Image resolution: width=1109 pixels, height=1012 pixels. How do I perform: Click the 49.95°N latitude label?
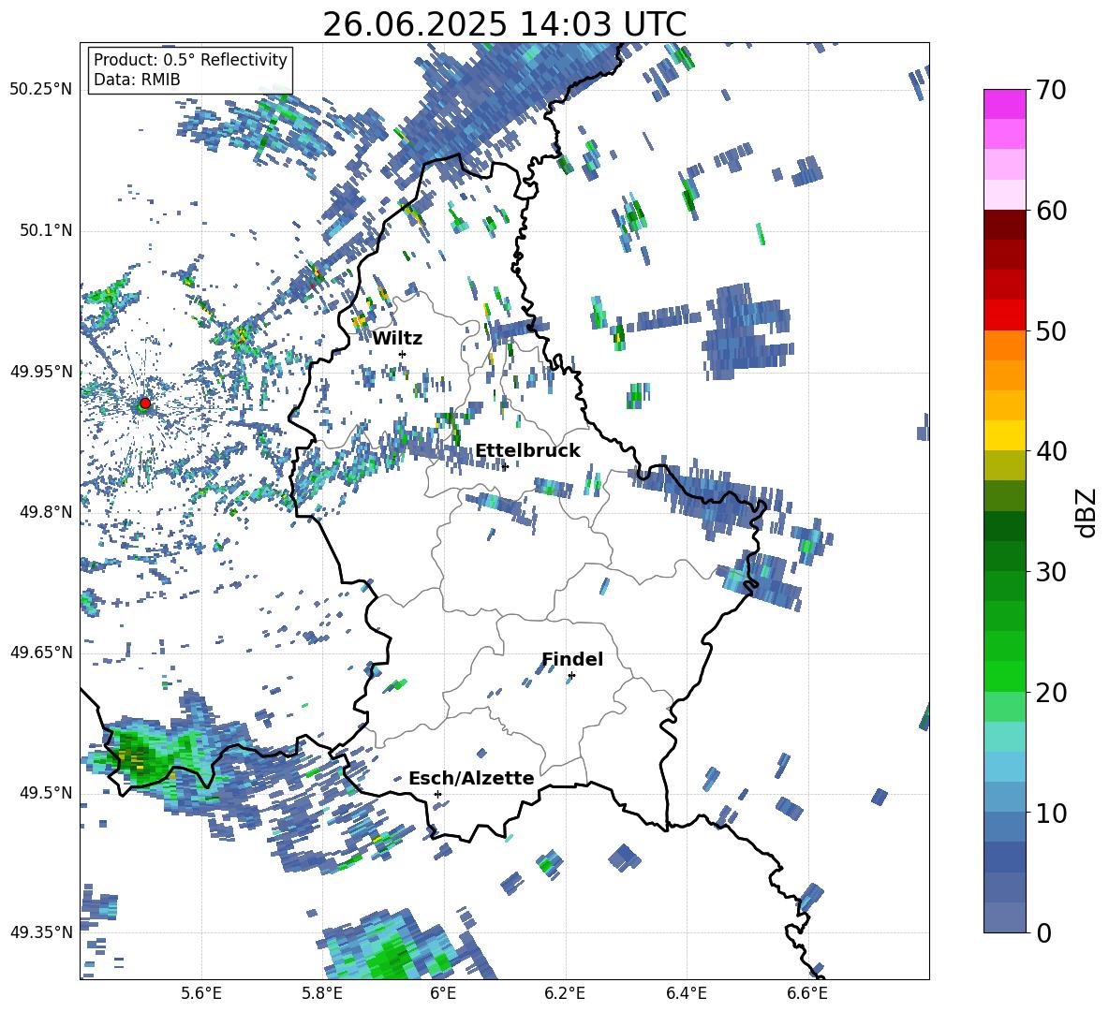point(41,371)
